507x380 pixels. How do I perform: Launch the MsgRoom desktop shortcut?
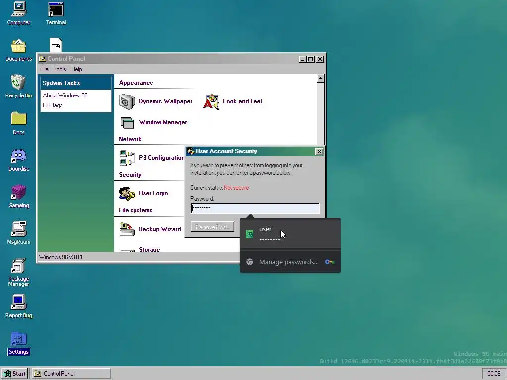[18, 233]
